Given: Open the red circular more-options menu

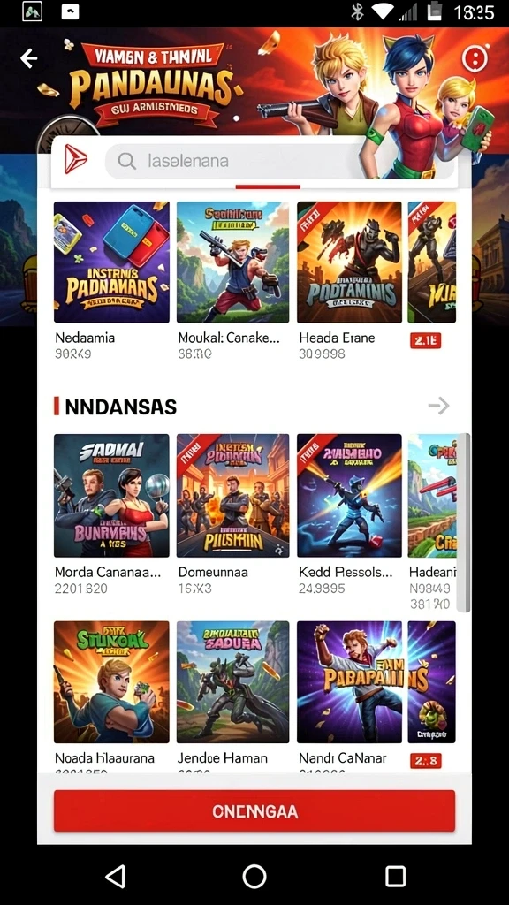Looking at the screenshot, I should pos(475,57).
